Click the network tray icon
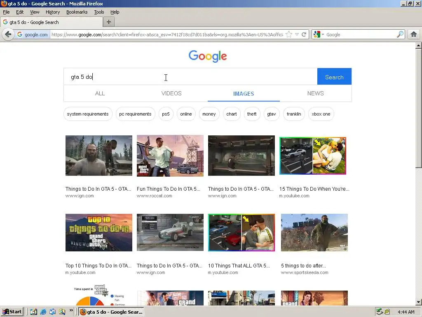This screenshot has height=317, width=422. [380, 312]
